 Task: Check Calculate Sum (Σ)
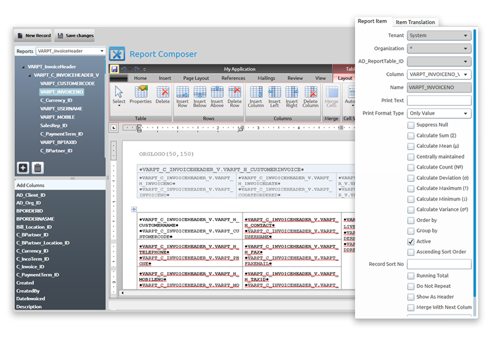pos(410,135)
